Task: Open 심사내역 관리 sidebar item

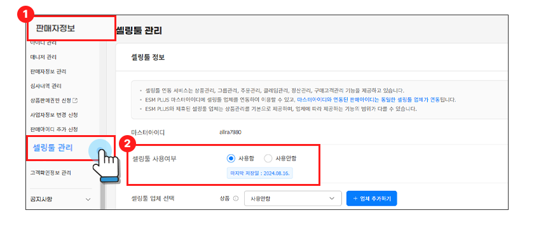Action: (46, 86)
